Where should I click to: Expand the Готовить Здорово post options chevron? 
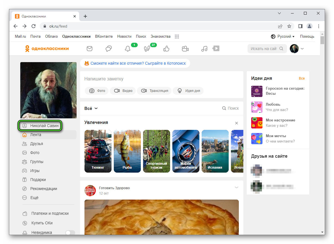237,187
